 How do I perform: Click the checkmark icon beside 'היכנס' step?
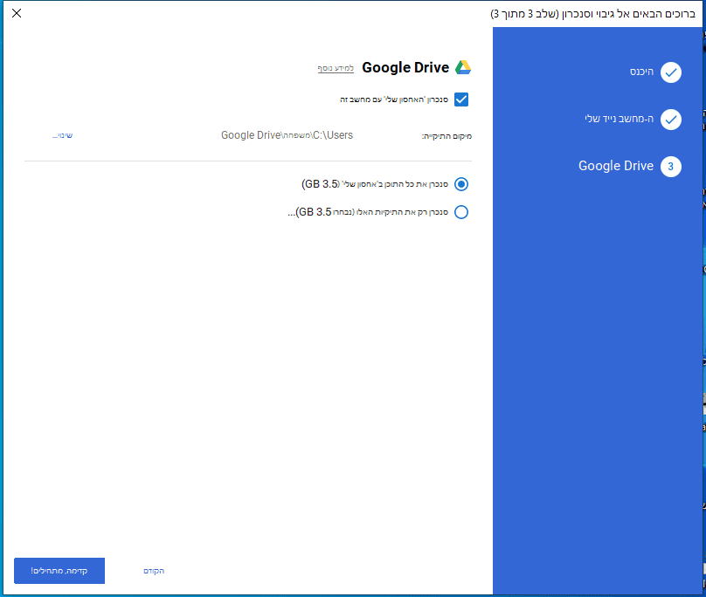pos(671,72)
